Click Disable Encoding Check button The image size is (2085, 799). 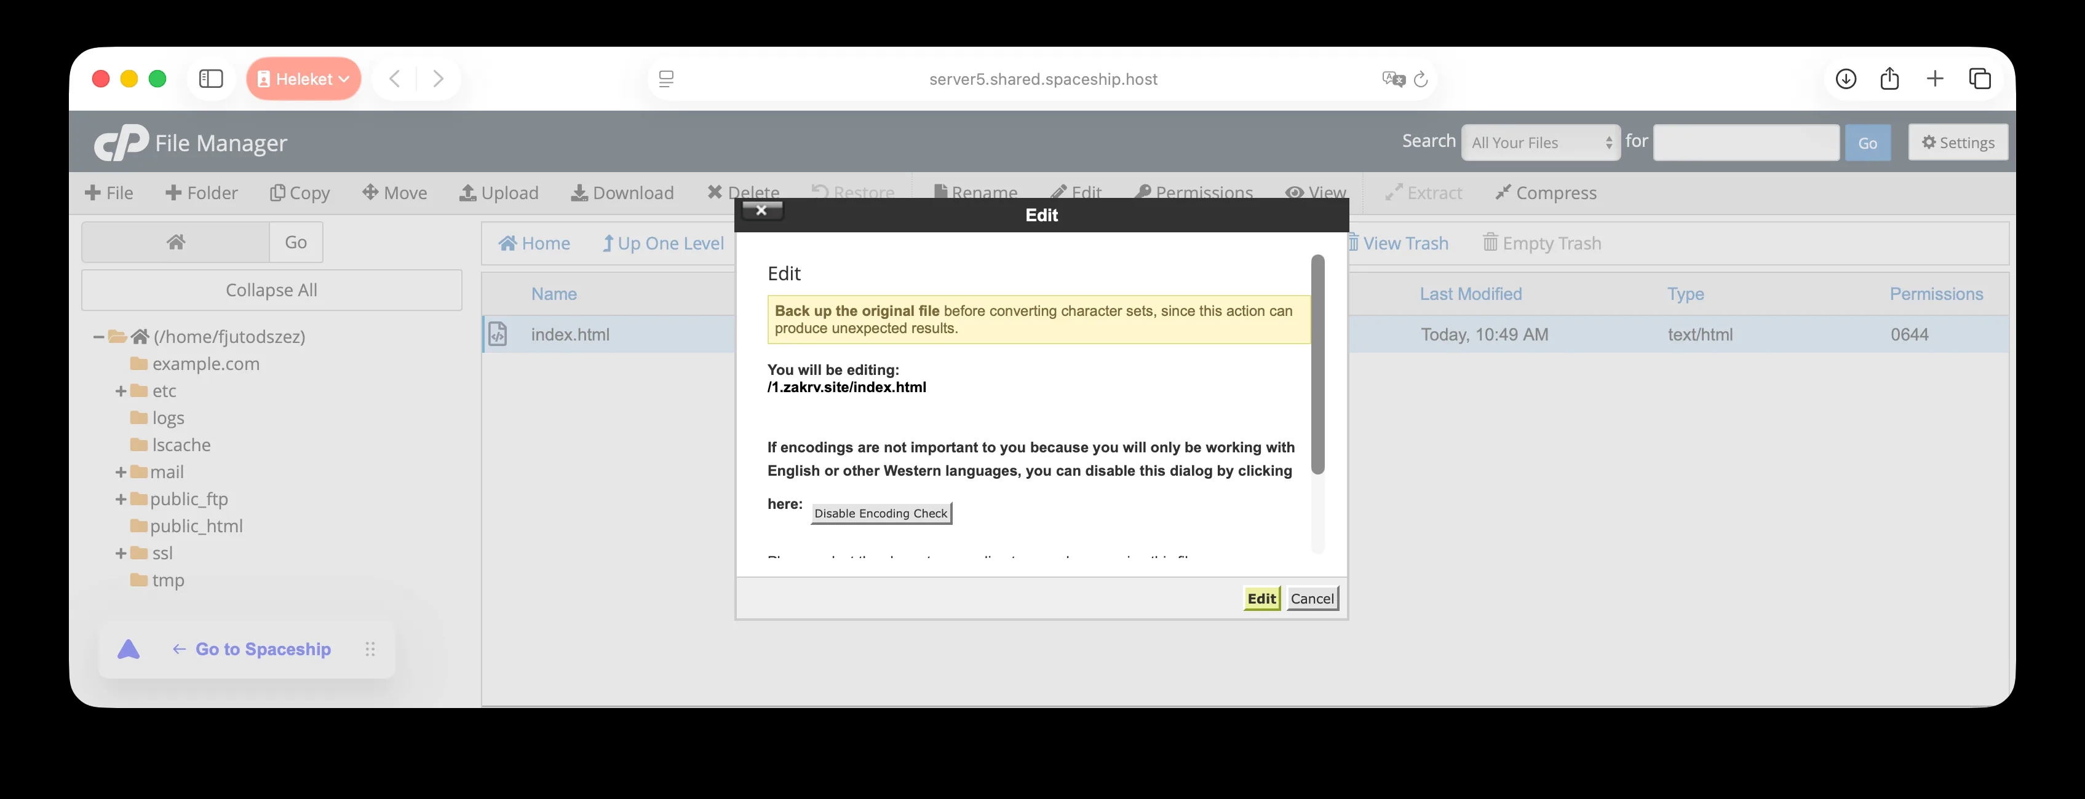click(x=881, y=514)
